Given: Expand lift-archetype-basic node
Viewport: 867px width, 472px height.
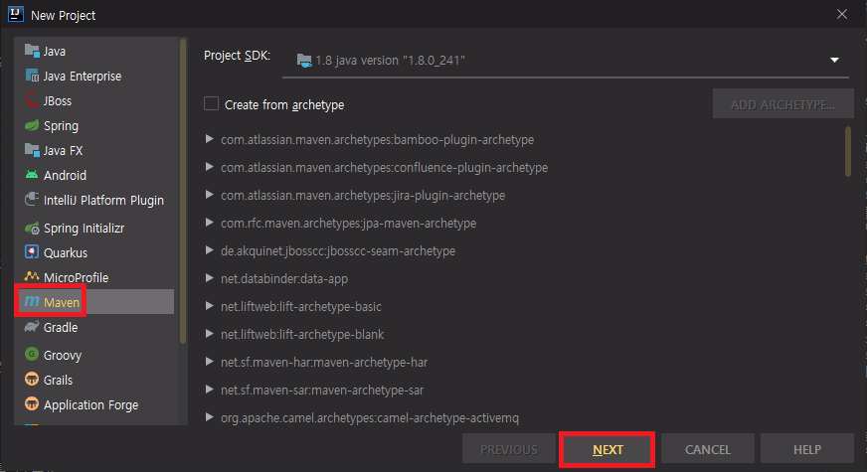Looking at the screenshot, I should pos(209,306).
